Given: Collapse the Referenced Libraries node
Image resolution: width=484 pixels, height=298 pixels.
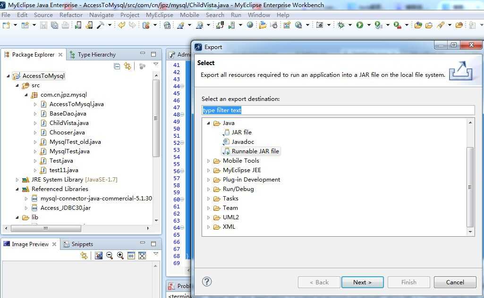Looking at the screenshot, I should pos(17,189).
